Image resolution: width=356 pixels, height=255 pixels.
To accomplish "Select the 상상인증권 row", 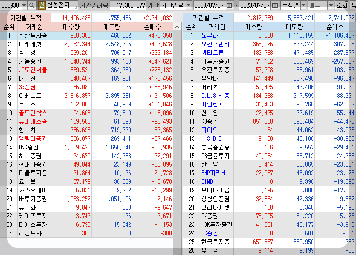I will (270, 199).
